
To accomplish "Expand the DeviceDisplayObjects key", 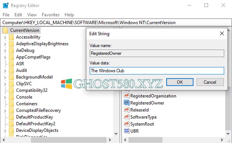I will pyautogui.click(x=5, y=131).
